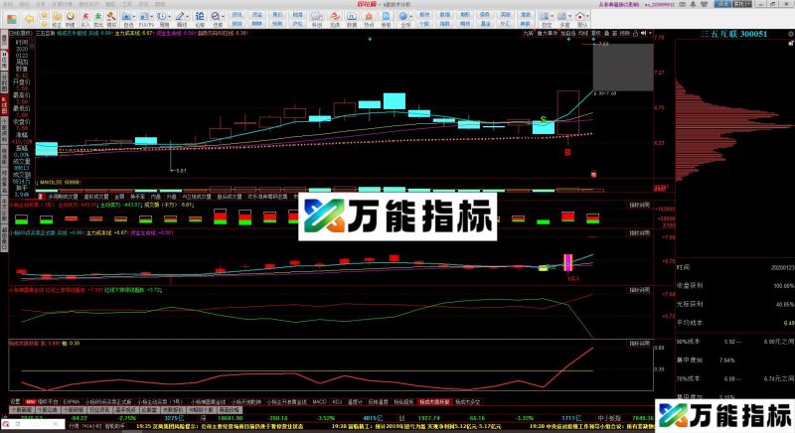Click the 九转 button on chart header
795x433 pixels.
tap(528, 33)
